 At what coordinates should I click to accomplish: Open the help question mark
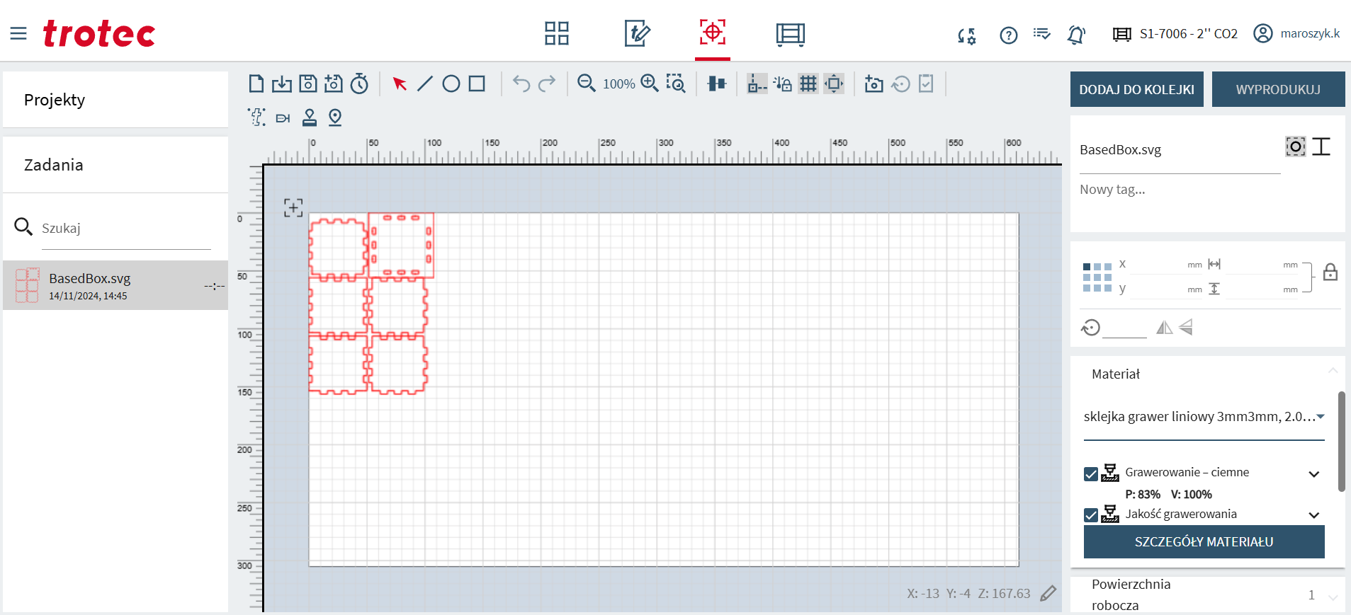click(1009, 35)
